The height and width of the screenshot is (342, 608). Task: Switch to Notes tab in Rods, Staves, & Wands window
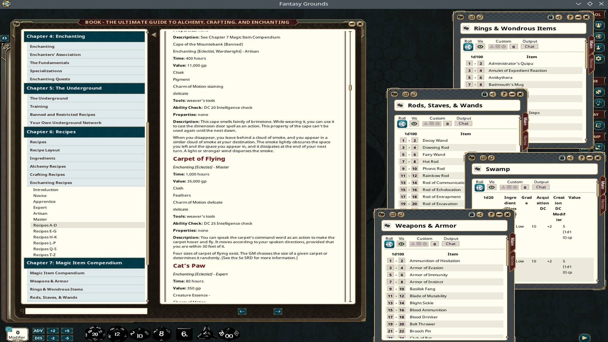click(x=525, y=140)
